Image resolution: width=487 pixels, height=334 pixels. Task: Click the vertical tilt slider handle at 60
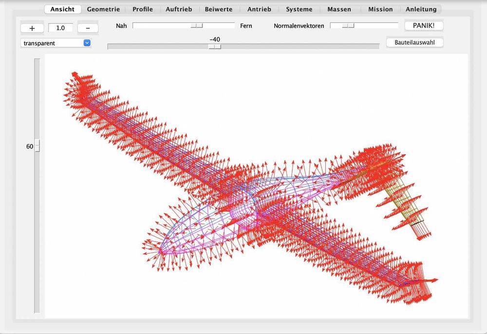pos(37,146)
